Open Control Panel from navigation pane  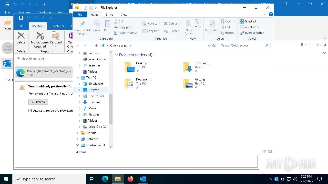tap(95, 145)
